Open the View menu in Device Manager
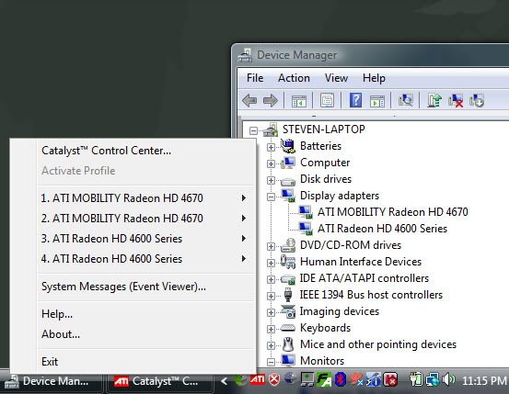This screenshot has width=509, height=394. pyautogui.click(x=336, y=78)
